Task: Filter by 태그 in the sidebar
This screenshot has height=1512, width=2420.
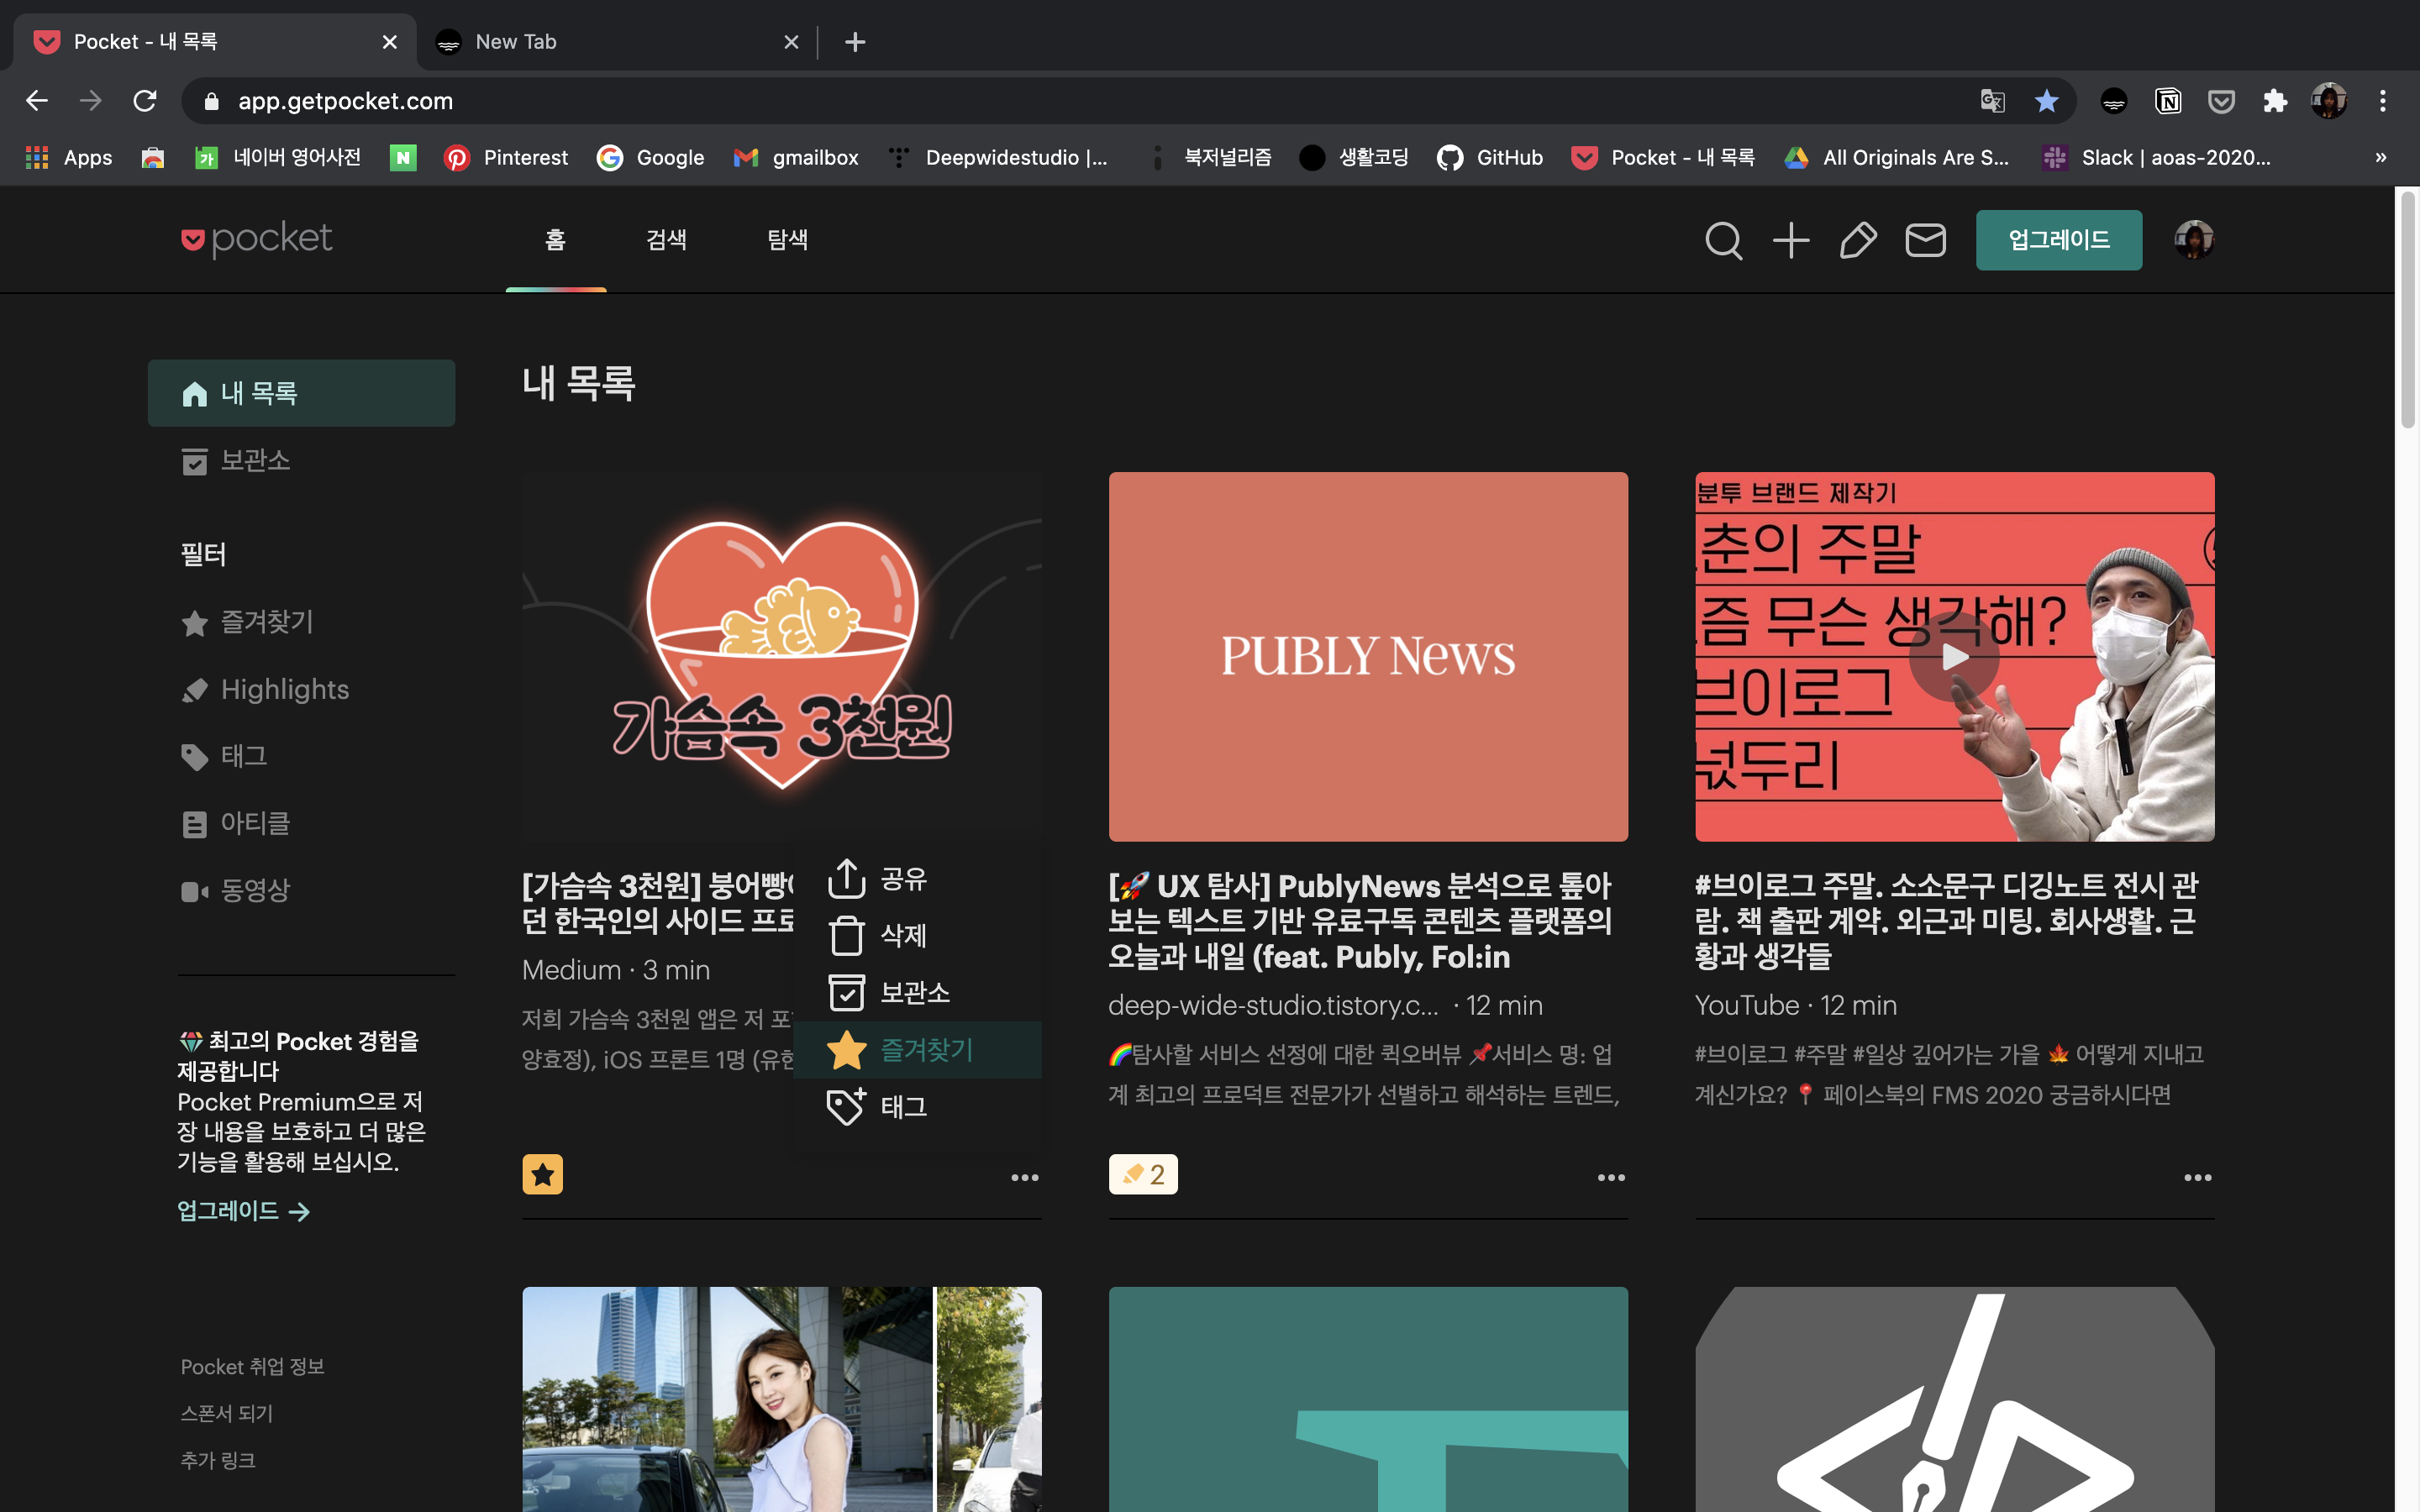Action: [x=224, y=756]
